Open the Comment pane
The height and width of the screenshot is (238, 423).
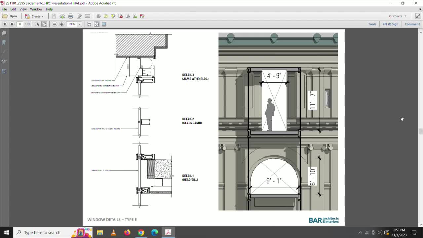pos(412,24)
